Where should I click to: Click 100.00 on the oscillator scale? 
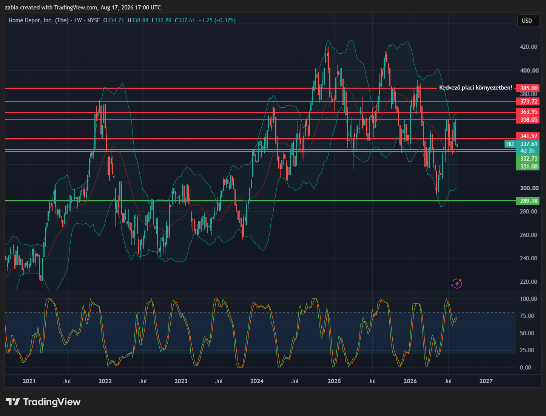click(x=529, y=299)
